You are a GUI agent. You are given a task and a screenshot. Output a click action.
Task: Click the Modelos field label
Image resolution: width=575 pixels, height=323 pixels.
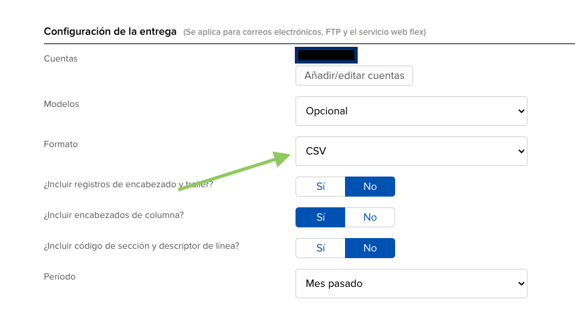point(62,104)
